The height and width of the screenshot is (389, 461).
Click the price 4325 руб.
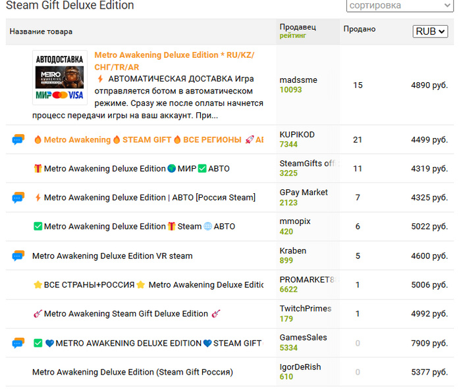[429, 197]
